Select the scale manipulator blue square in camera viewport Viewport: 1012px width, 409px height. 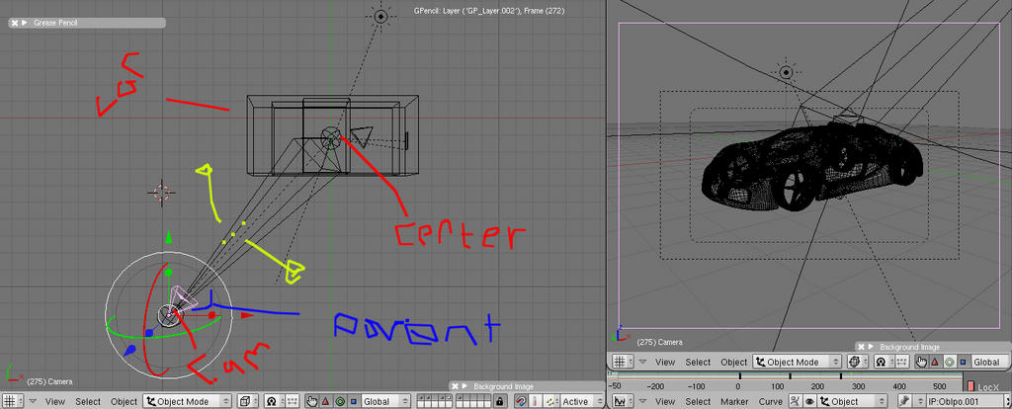[964, 362]
